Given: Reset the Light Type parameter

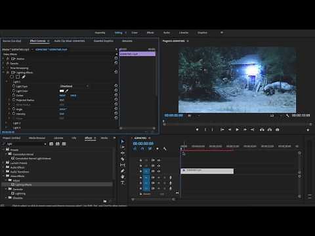Looking at the screenshot, I should tap(116, 86).
